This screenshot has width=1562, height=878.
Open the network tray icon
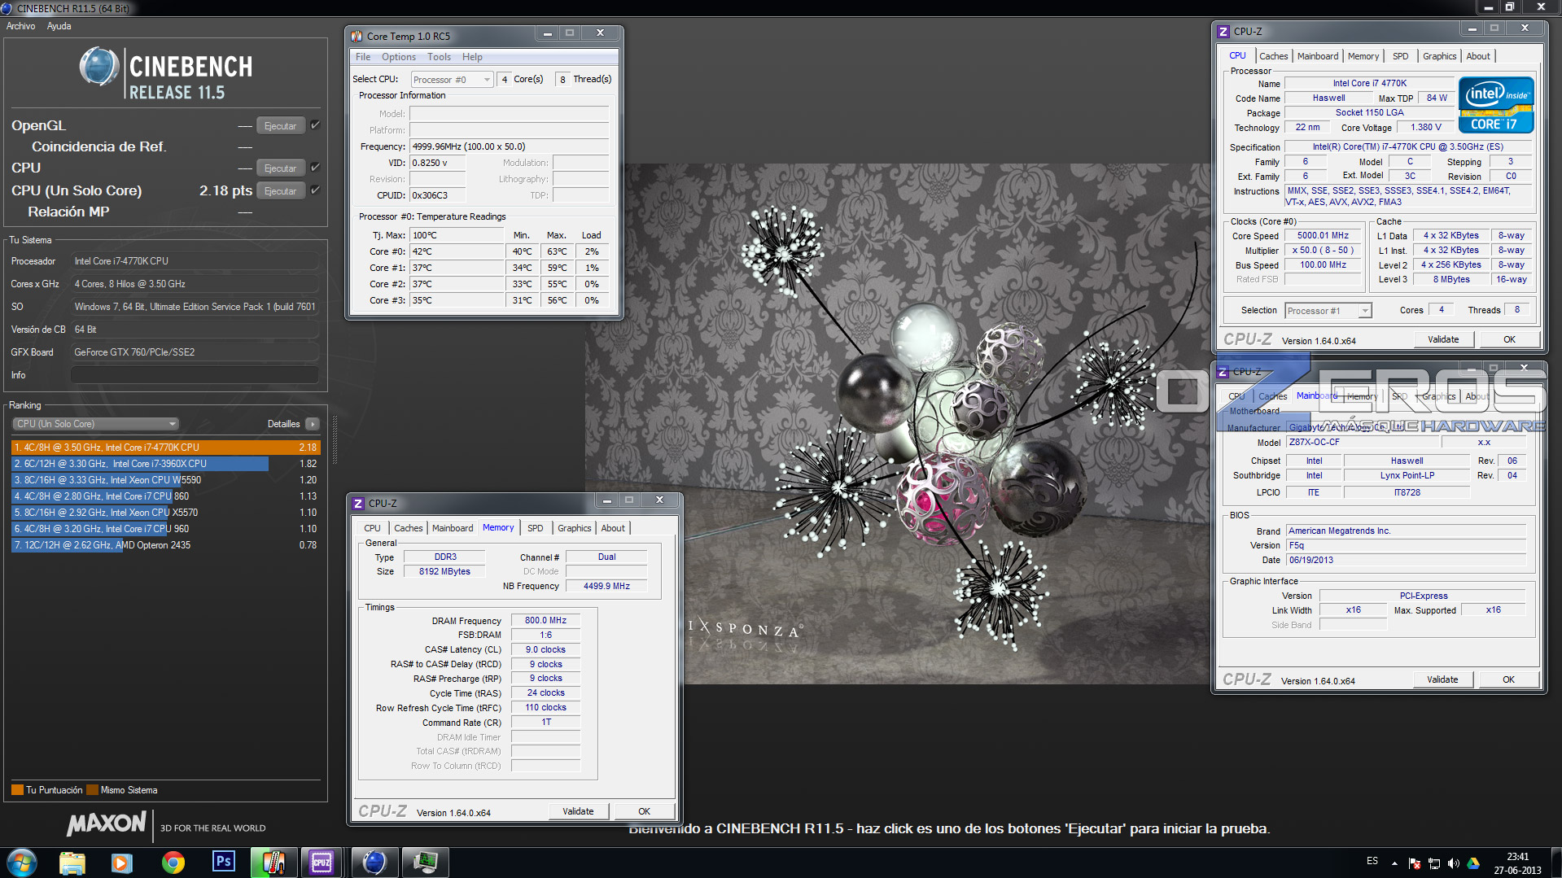[1434, 863]
